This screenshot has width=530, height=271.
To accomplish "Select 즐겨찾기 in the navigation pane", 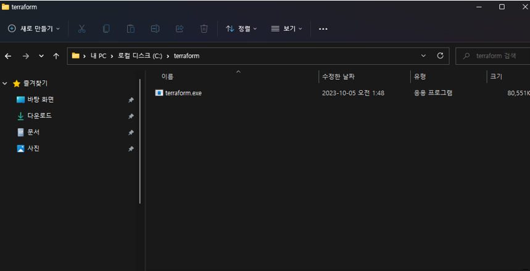I will [35, 83].
